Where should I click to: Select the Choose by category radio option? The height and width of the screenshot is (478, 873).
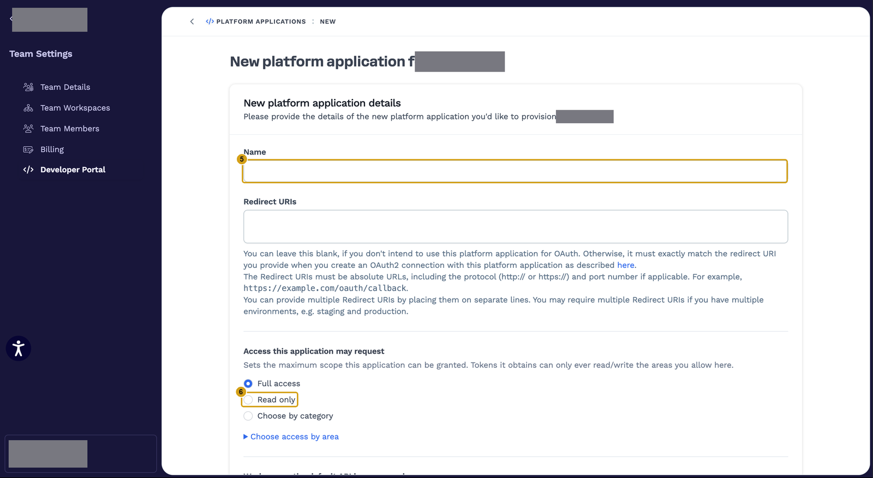248,416
